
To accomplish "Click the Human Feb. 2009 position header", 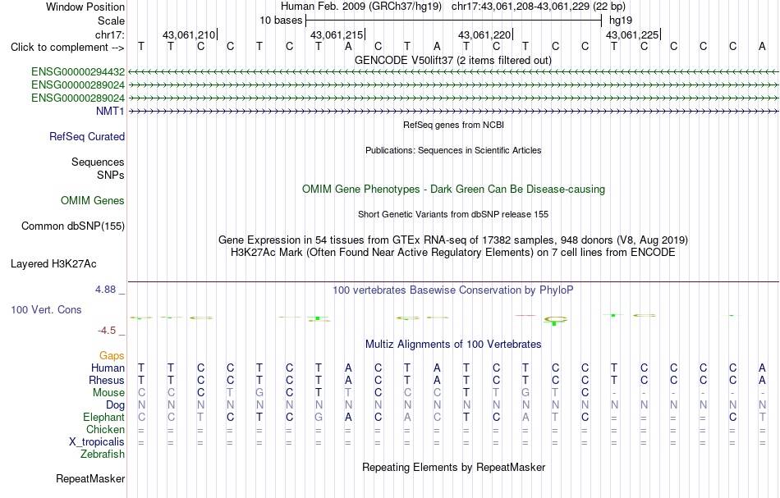I will pyautogui.click(x=453, y=7).
